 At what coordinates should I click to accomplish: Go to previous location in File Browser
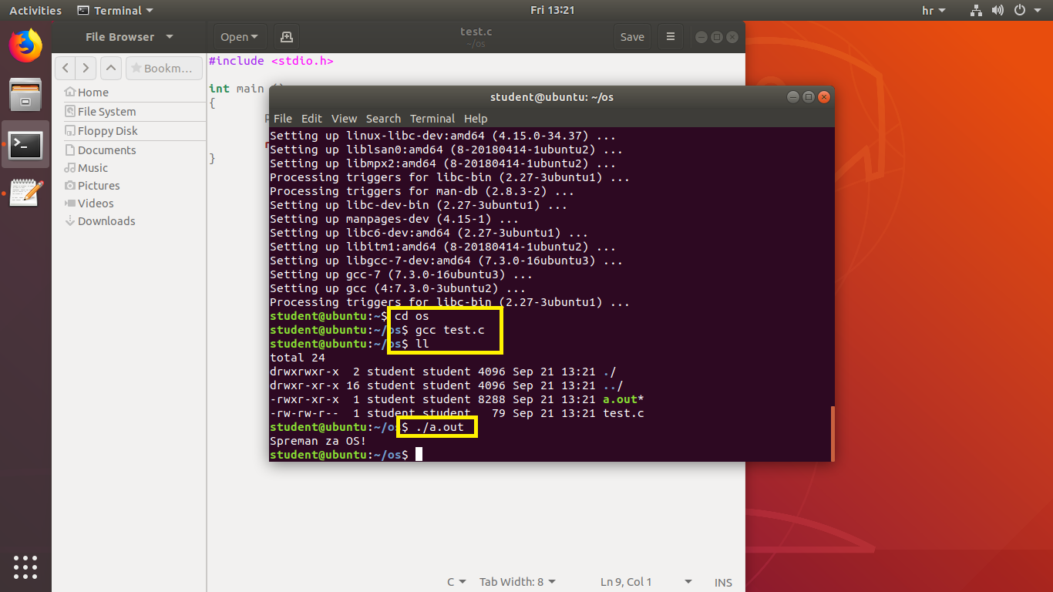tap(66, 68)
